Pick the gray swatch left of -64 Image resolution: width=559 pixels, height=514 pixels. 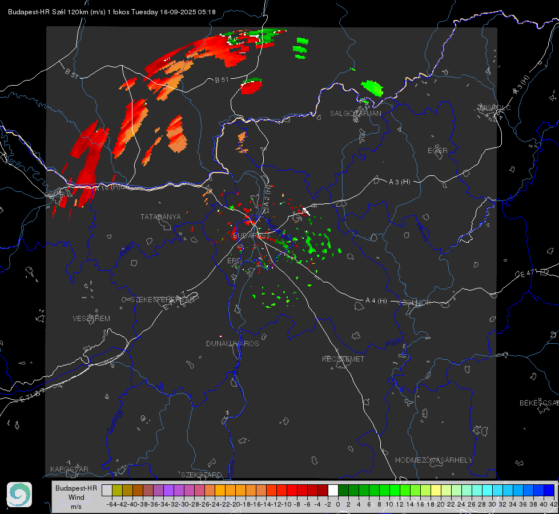point(107,490)
